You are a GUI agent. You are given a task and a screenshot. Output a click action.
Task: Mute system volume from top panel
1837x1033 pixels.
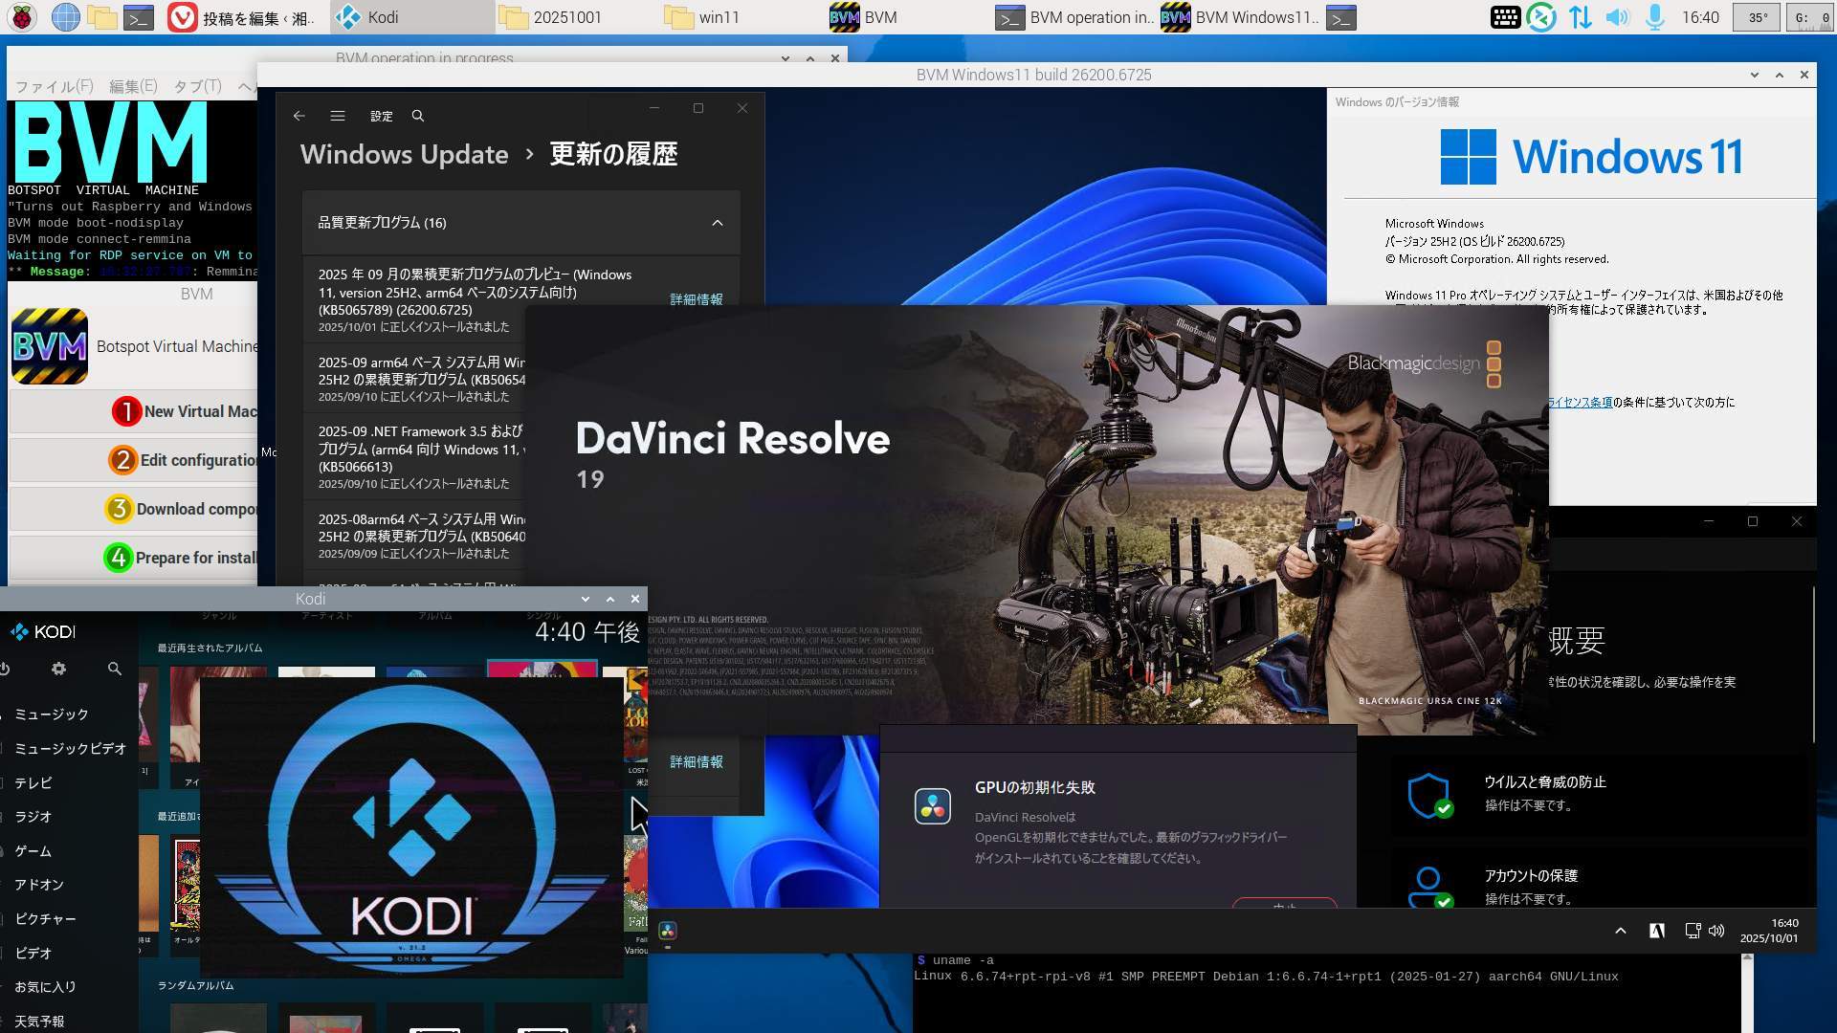click(x=1617, y=17)
